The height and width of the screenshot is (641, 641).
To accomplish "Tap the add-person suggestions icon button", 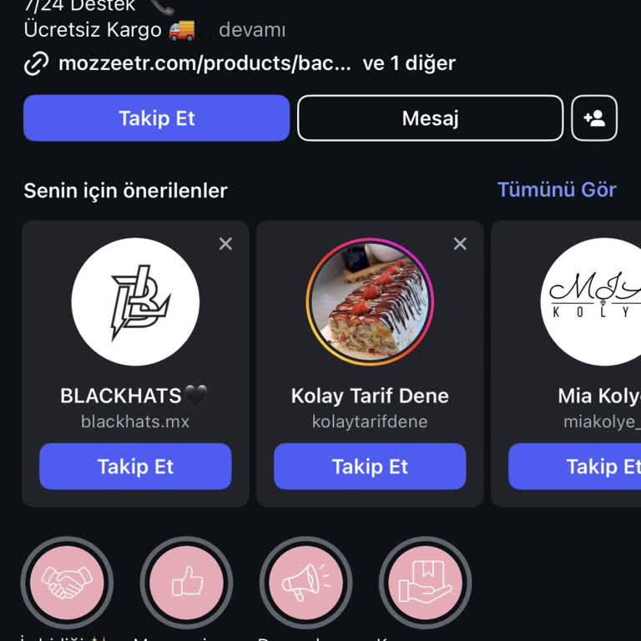I will [x=594, y=119].
